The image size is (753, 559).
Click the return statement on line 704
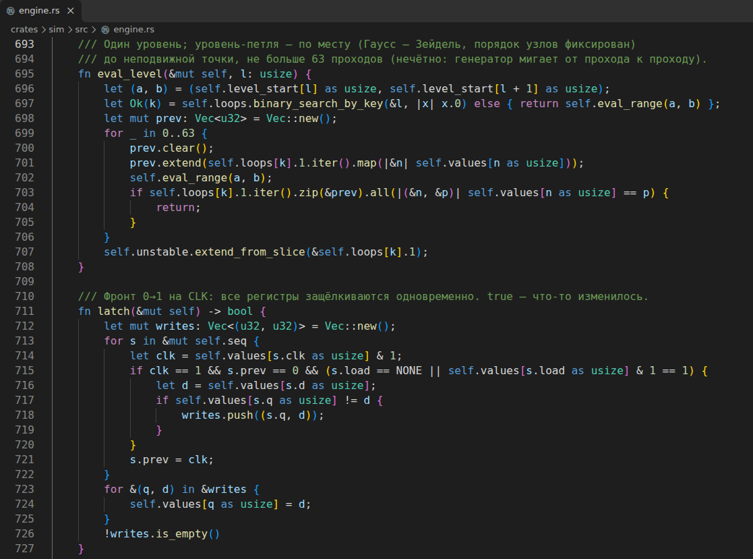(x=178, y=208)
